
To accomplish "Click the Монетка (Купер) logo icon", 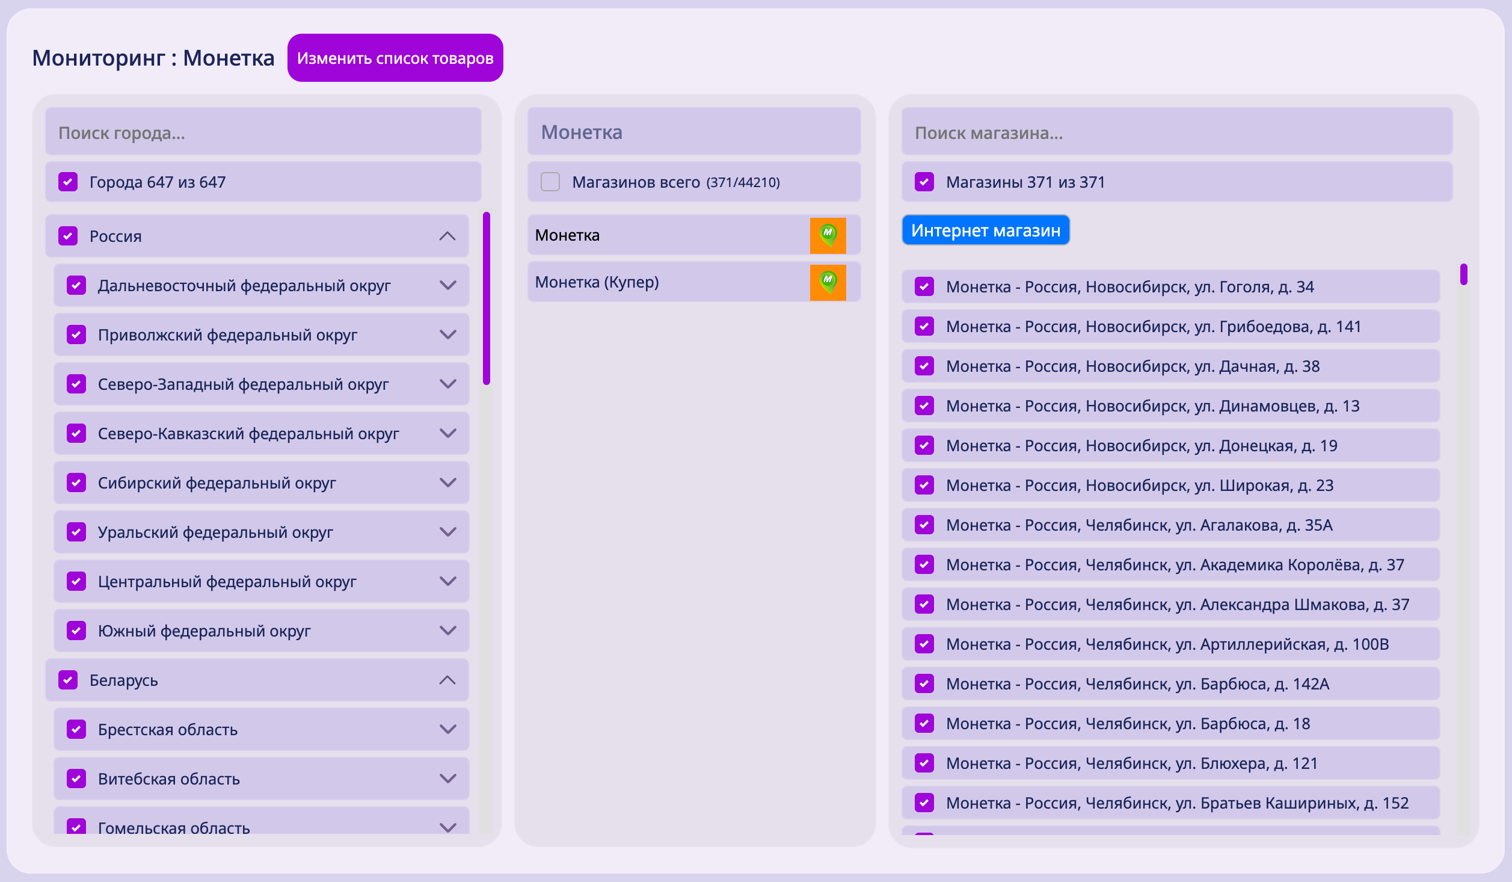I will tap(828, 282).
